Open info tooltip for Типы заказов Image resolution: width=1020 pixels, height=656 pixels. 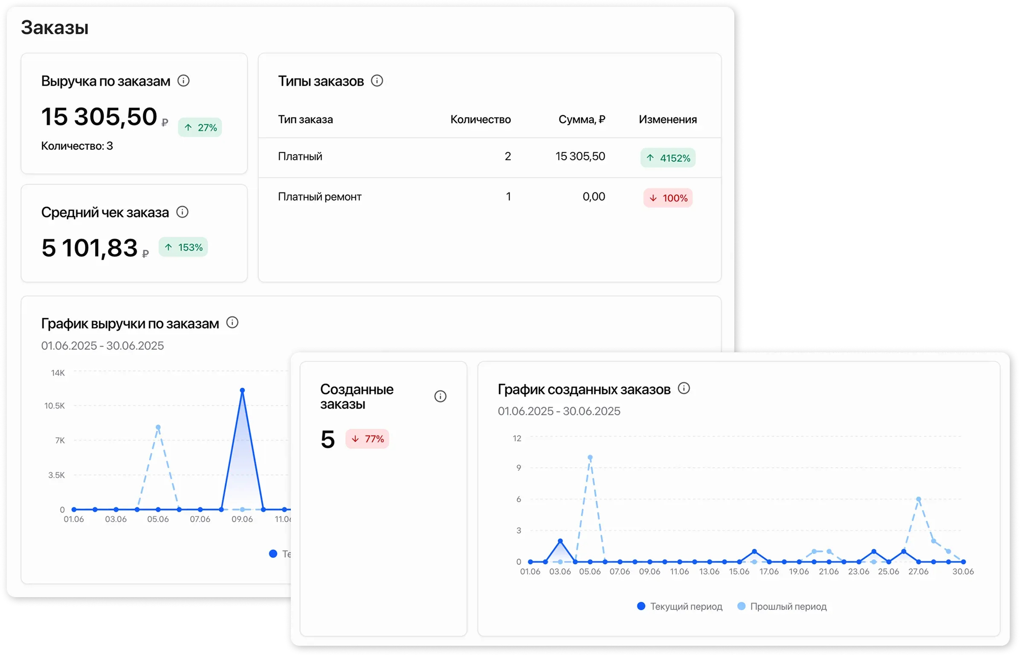pyautogui.click(x=377, y=81)
